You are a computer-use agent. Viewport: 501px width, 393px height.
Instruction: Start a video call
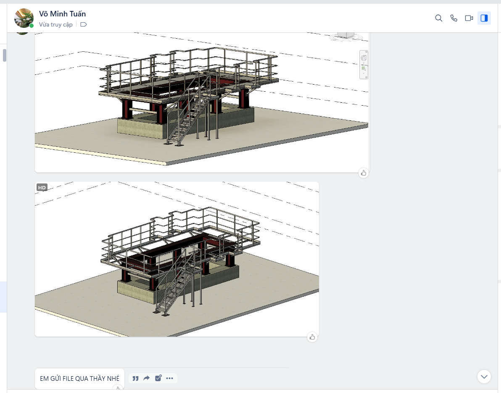point(469,18)
